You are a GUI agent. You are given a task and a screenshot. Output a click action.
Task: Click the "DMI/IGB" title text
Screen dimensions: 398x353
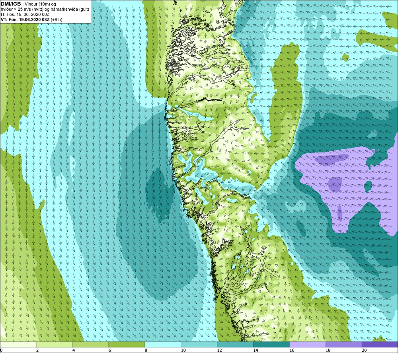[11, 4]
